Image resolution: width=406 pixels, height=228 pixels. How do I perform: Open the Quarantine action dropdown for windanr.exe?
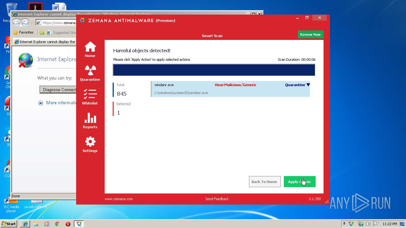click(x=298, y=85)
